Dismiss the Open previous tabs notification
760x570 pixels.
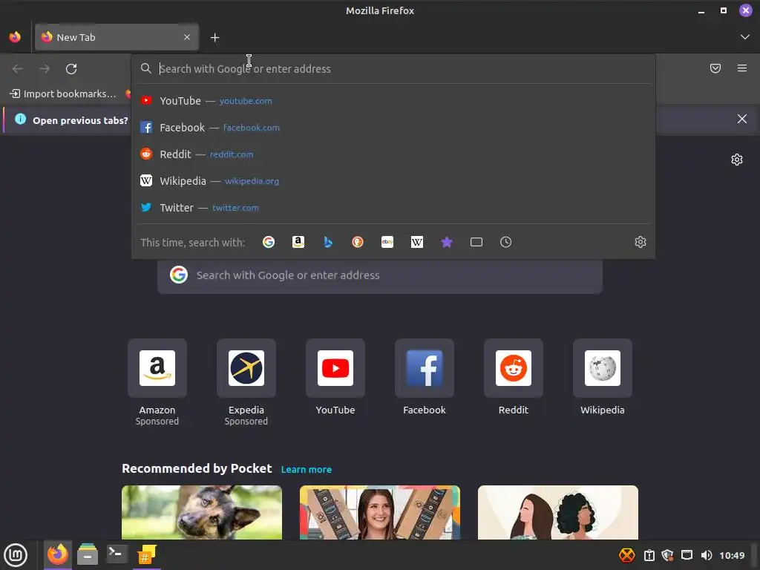tap(742, 119)
